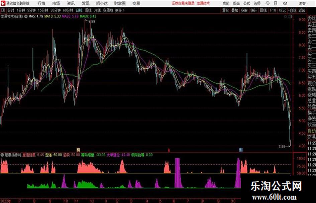Click the blue 财 marker on timeline
Viewport: 316px width, 203px height.
241,150
